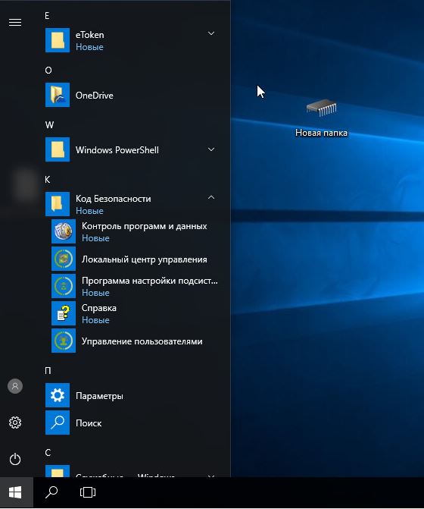Click the Windows PowerShell label text
The height and width of the screenshot is (509, 424).
click(117, 150)
